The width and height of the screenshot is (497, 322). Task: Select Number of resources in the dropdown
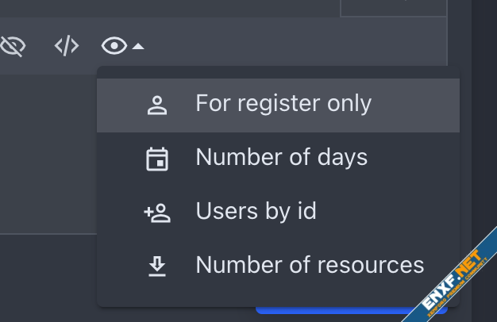(310, 266)
